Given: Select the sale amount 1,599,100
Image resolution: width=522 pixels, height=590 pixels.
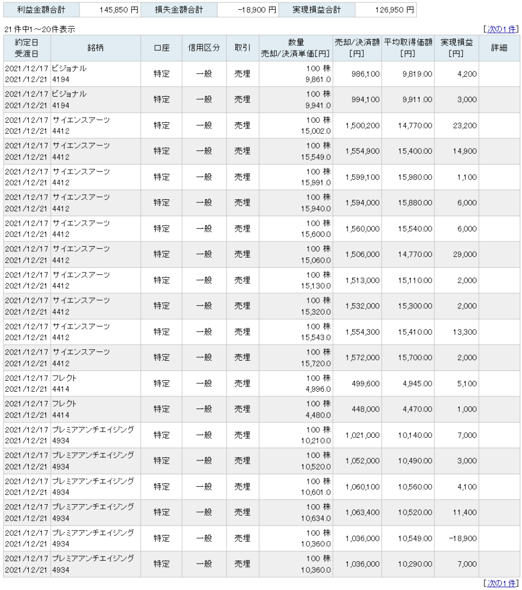Looking at the screenshot, I should click(x=362, y=177).
